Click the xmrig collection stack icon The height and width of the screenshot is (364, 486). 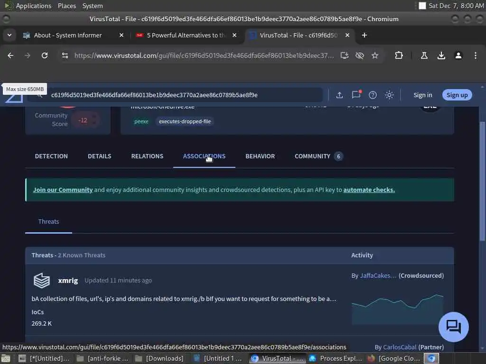click(x=42, y=281)
